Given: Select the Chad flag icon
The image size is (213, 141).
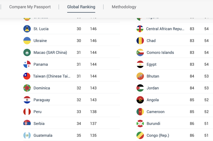Looking at the screenshot, I should (140, 41).
